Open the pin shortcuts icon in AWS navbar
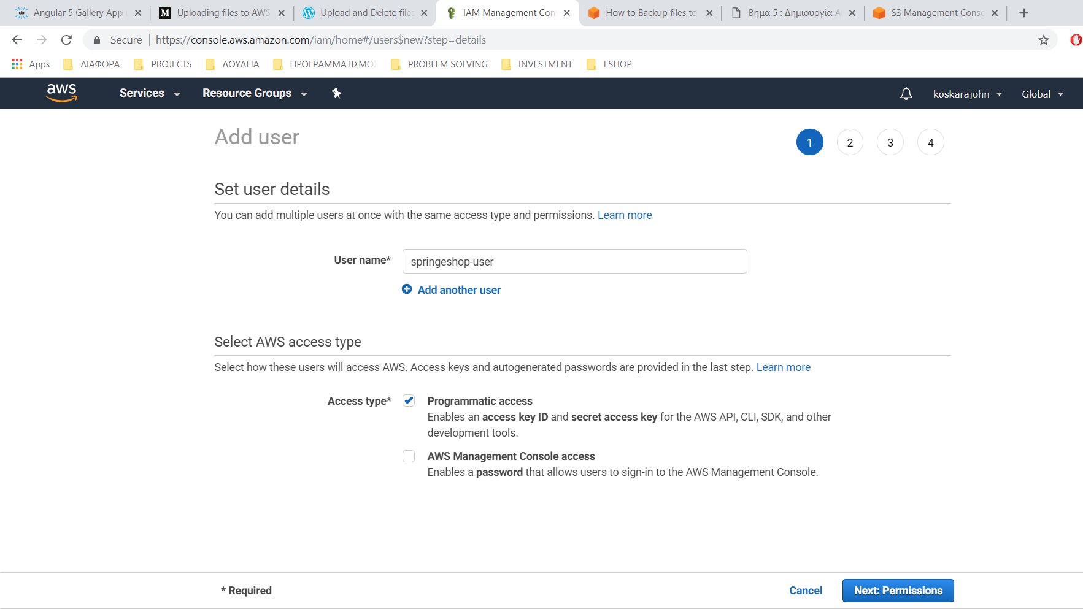Screen dimensions: 1083x609 tap(336, 93)
